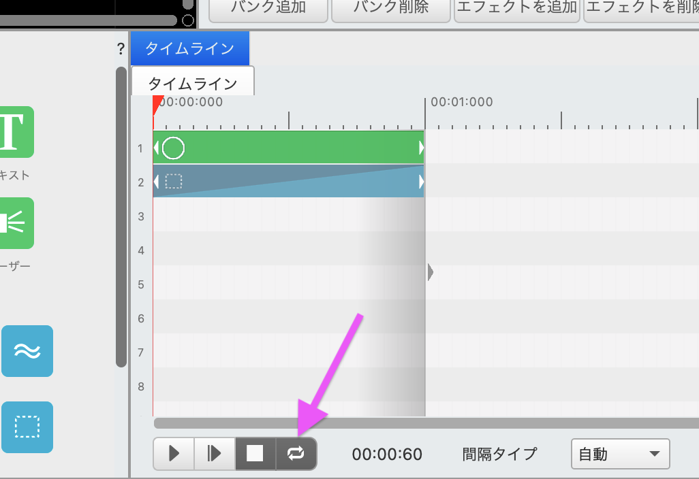This screenshot has height=479, width=699.
Task: Select the テキスト (text) tool icon
Action: pos(15,132)
